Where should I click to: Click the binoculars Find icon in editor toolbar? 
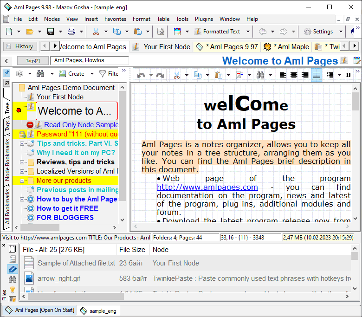pyautogui.click(x=260, y=75)
